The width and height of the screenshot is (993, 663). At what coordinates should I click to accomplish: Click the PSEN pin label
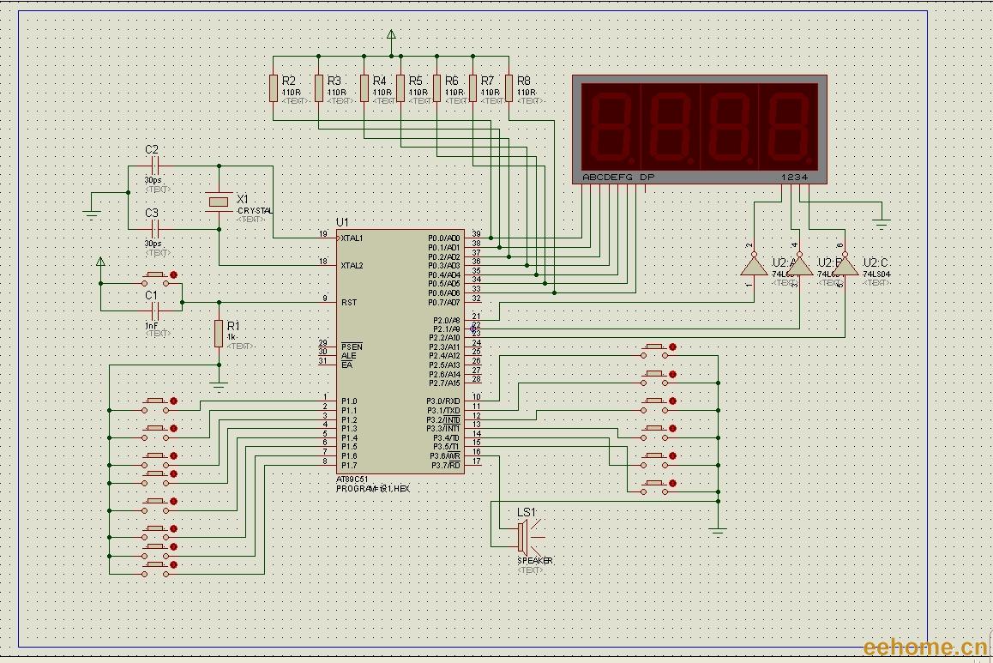tap(352, 347)
